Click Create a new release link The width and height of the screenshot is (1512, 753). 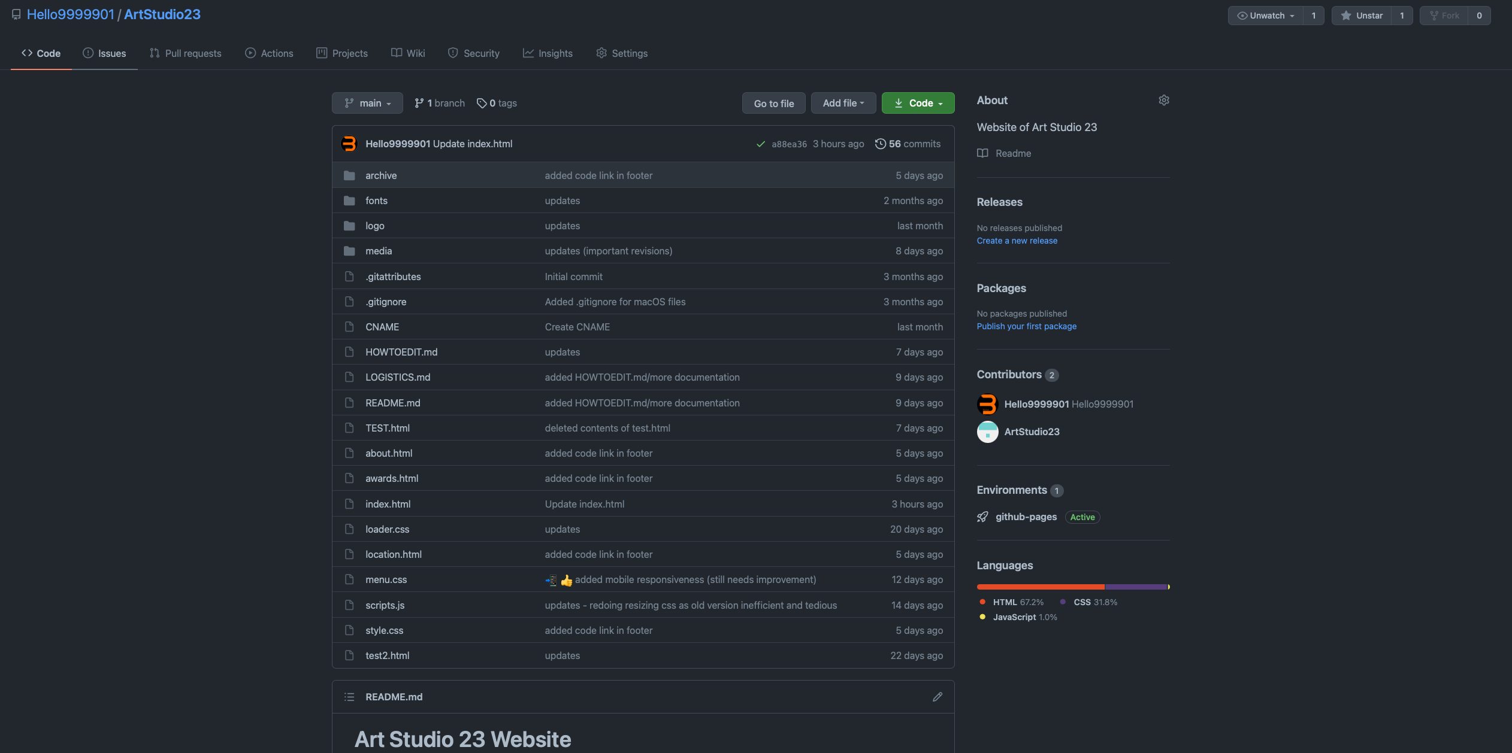click(x=1017, y=241)
